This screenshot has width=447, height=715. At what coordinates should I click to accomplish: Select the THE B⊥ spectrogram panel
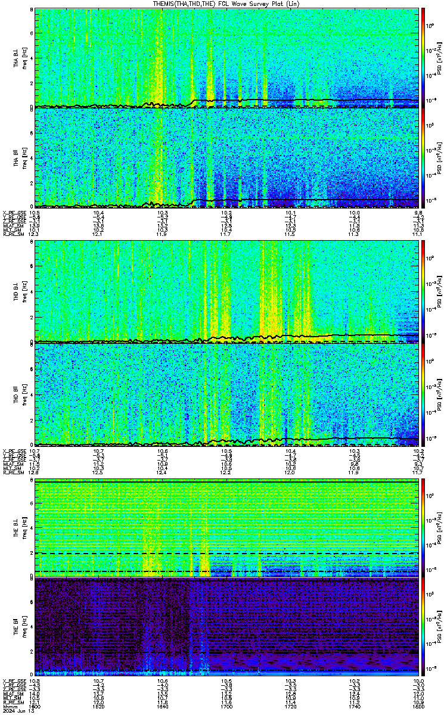pyautogui.click(x=226, y=528)
